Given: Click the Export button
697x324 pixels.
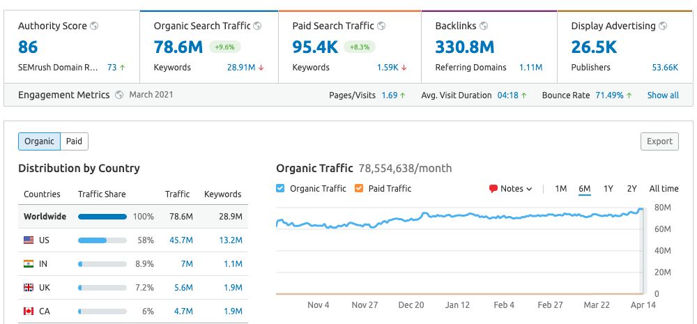Looking at the screenshot, I should 659,141.
